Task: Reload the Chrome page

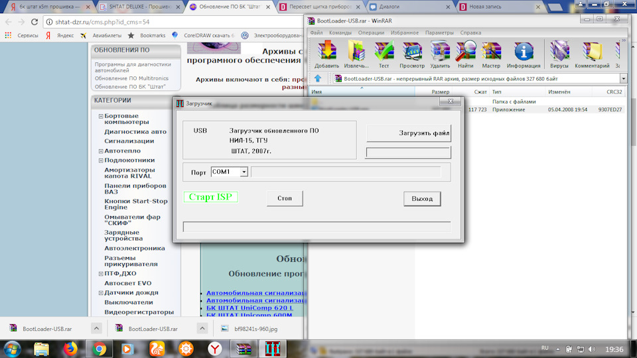Action: pyautogui.click(x=35, y=22)
